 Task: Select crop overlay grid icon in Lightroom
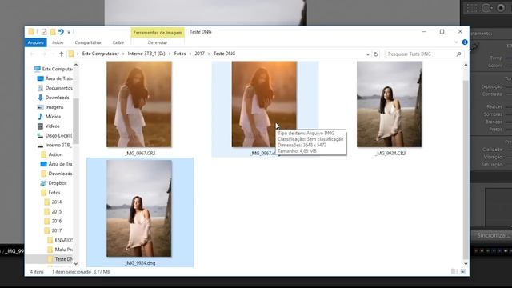coord(471,8)
